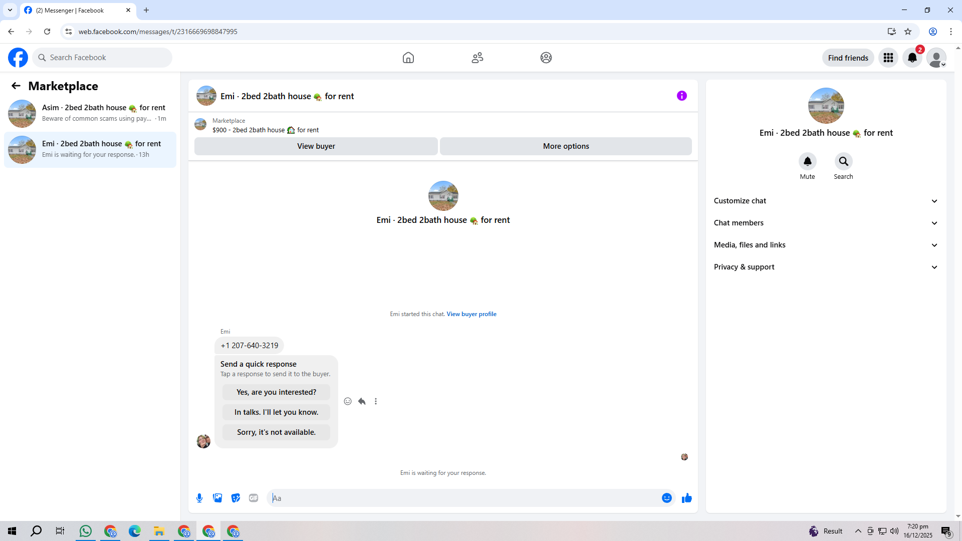Open the Groups icon in top navigation
962x541 pixels.
[546, 58]
